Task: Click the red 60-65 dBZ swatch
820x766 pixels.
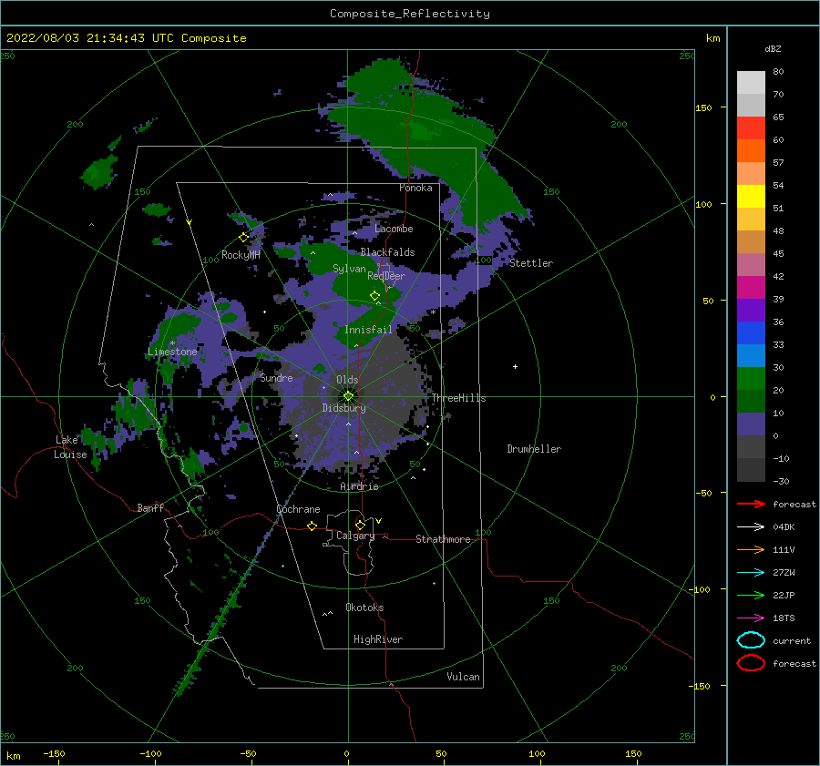Action: coord(751,128)
